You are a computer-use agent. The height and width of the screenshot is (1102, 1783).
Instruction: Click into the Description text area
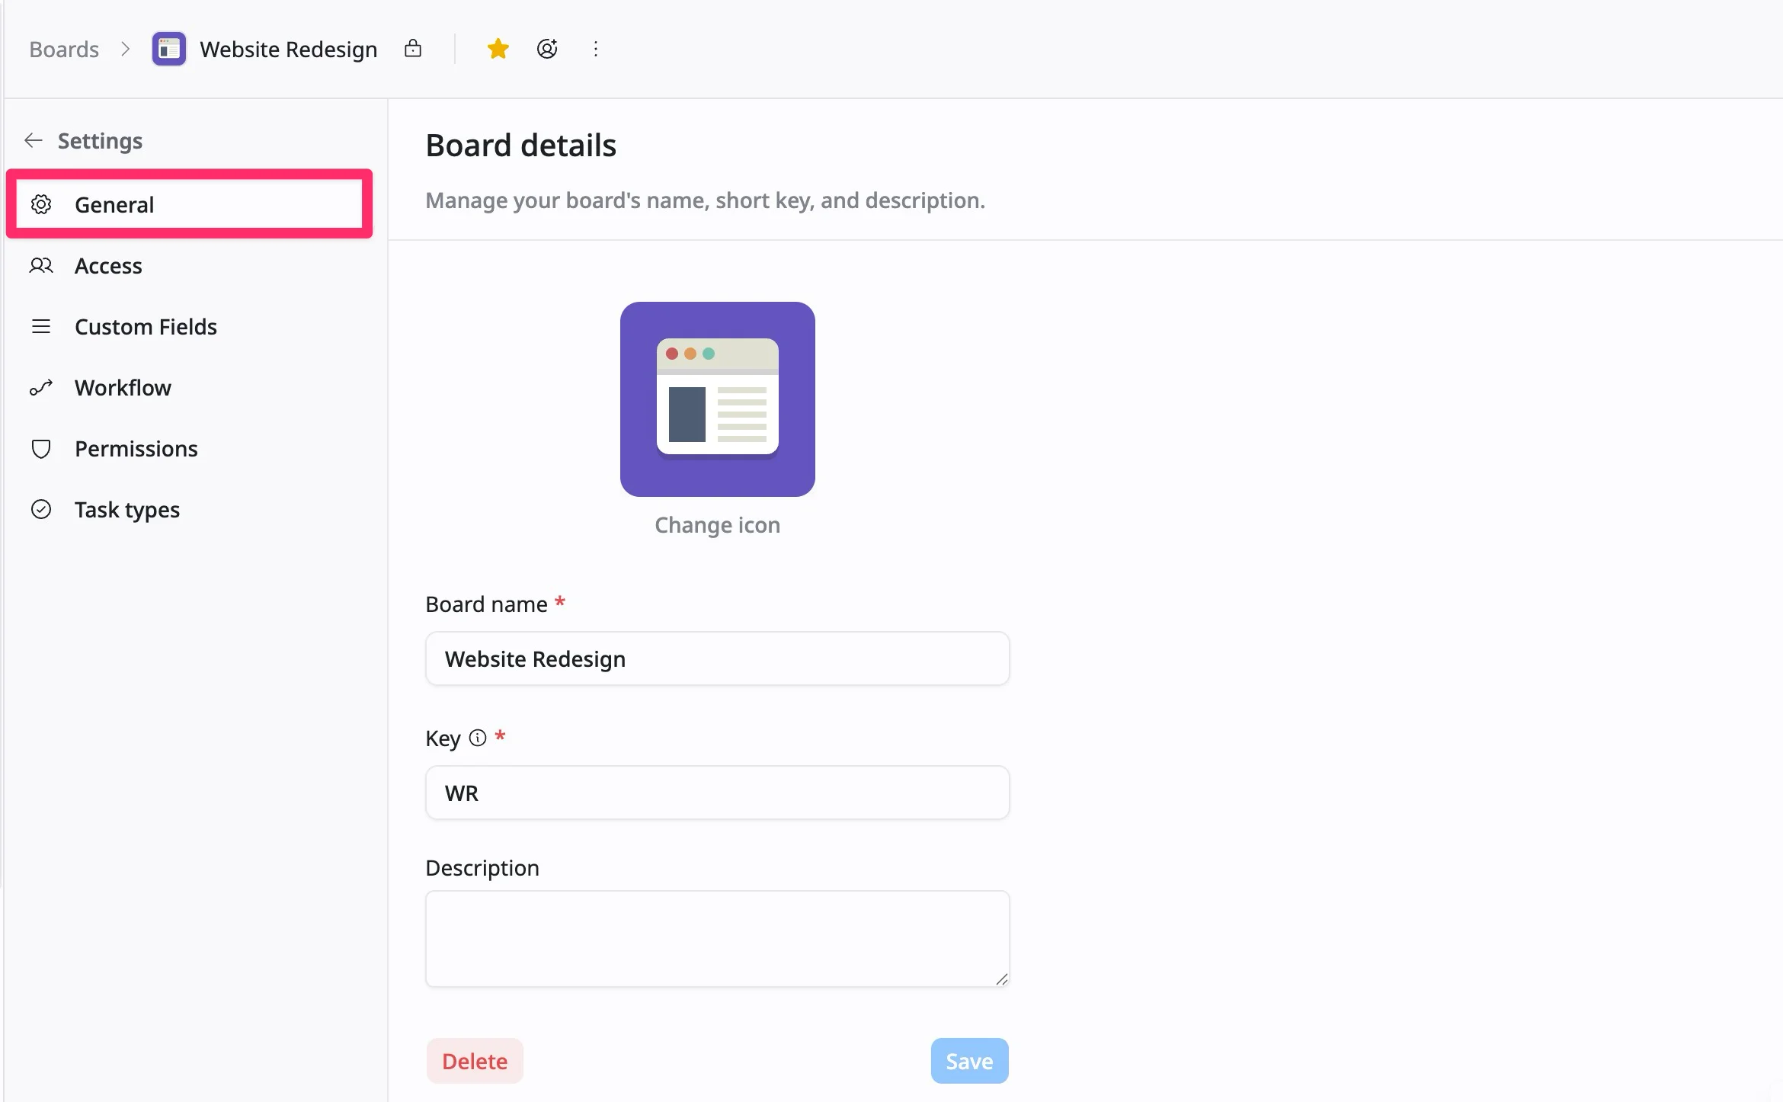[x=718, y=939]
